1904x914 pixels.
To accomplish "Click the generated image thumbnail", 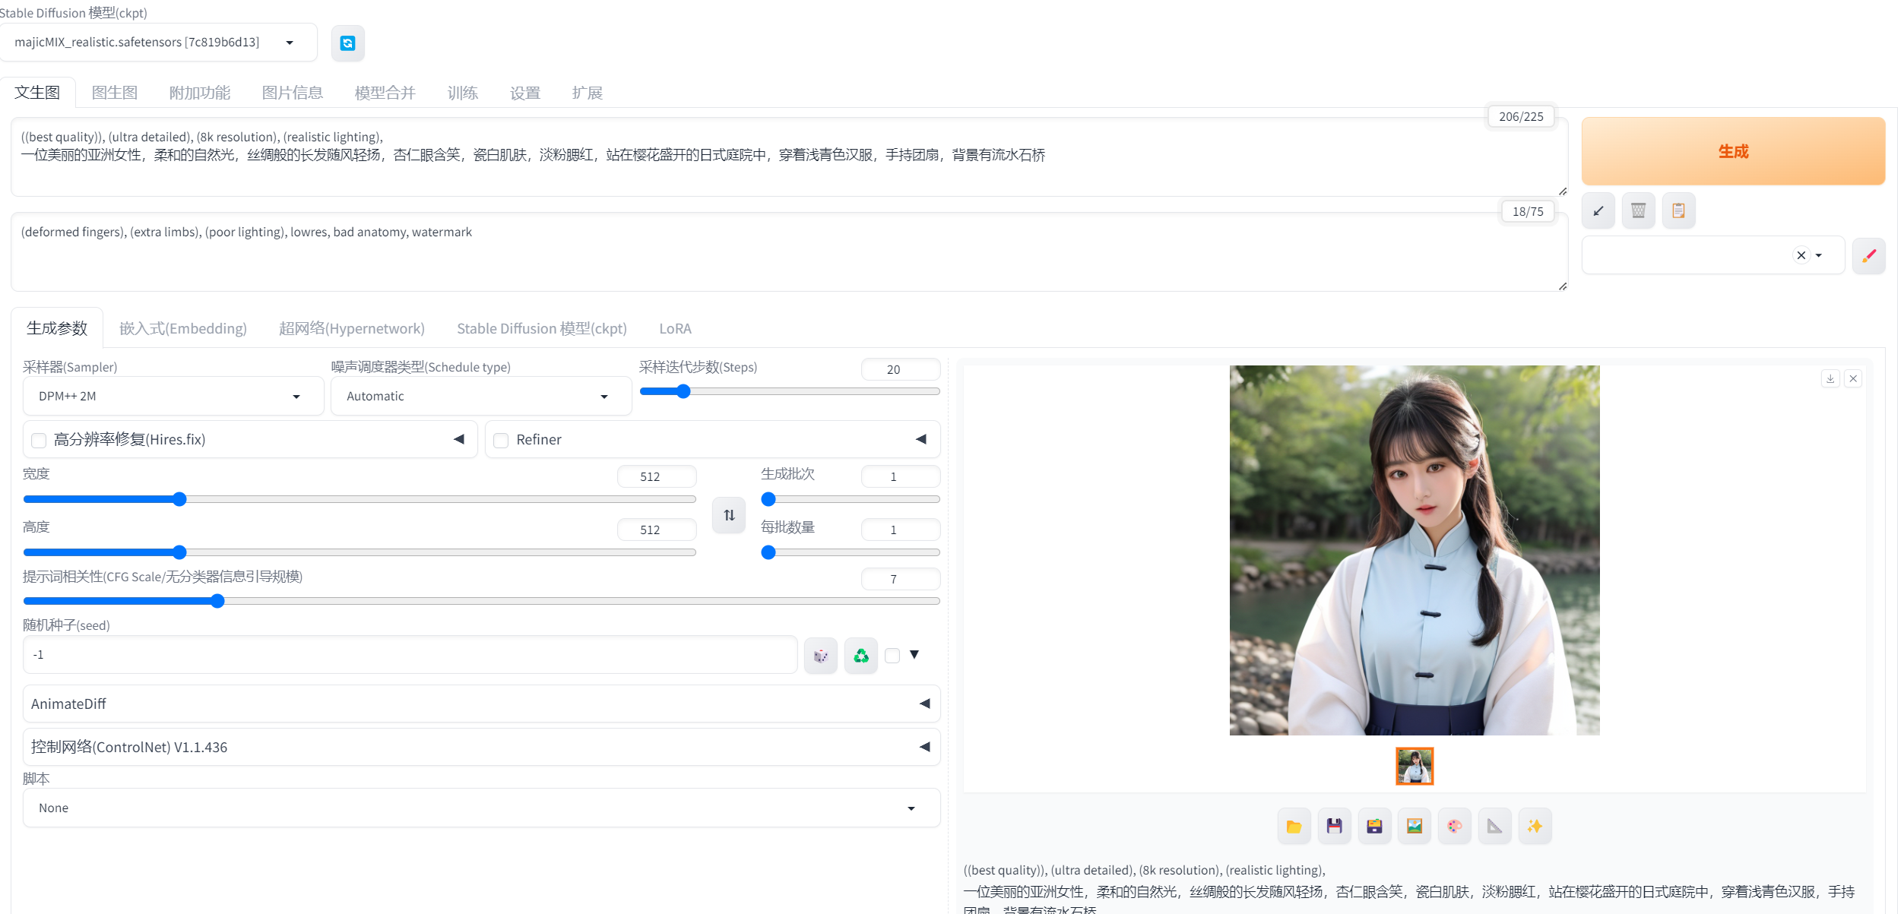I will [1414, 766].
